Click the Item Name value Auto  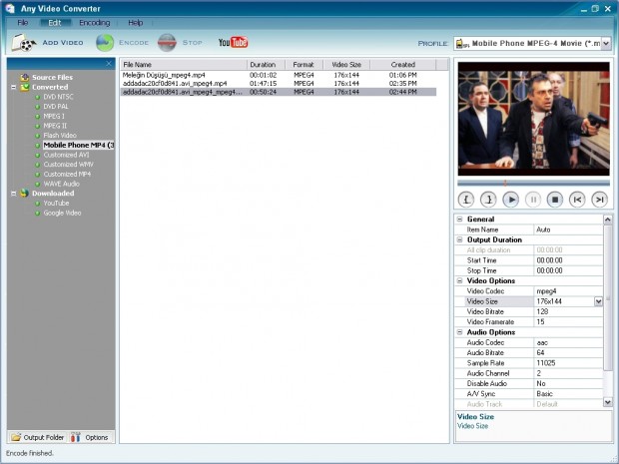[x=568, y=230]
